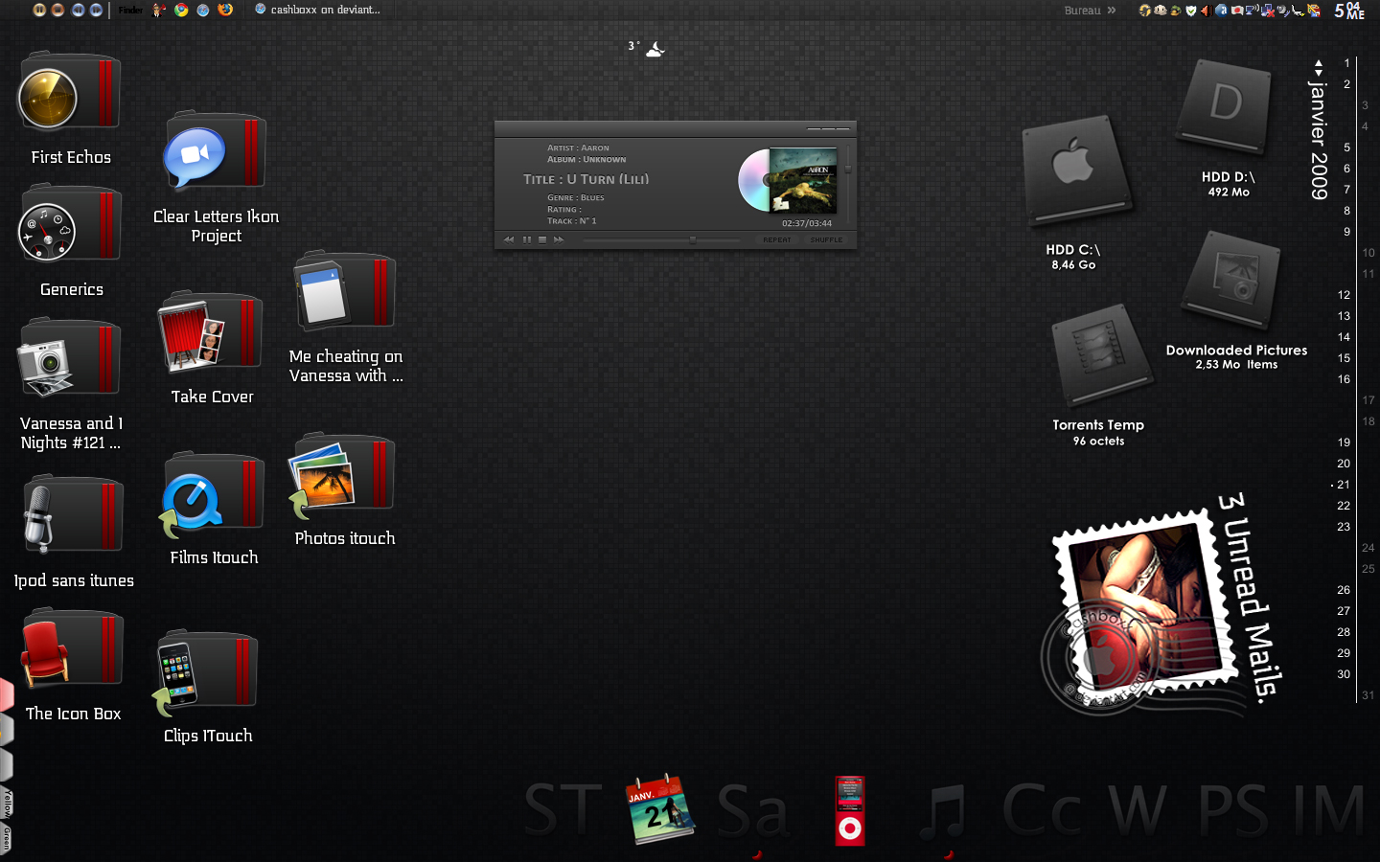Open Safari icon in the top bar
Viewport: 1380px width, 862px height.
click(203, 10)
